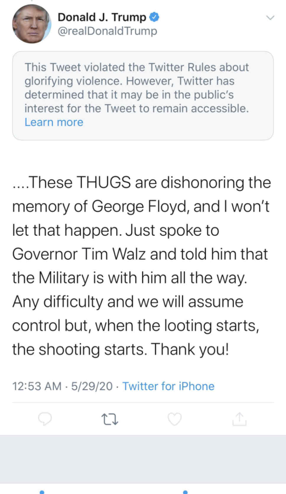The height and width of the screenshot is (494, 286).
Task: Click the blue verified badge
Action: pos(154,17)
